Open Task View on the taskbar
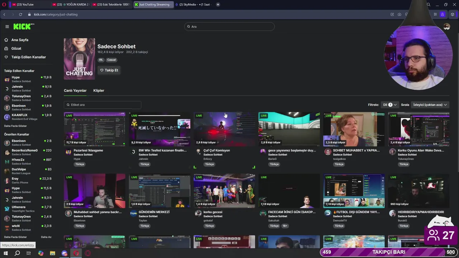Viewport: 459px width, 258px height. coord(29,253)
